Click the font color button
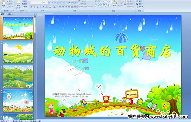Screen dimensions: 191x122 55,7
